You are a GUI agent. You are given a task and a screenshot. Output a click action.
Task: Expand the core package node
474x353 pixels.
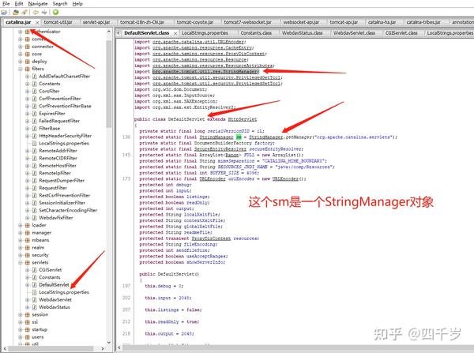pos(21,54)
